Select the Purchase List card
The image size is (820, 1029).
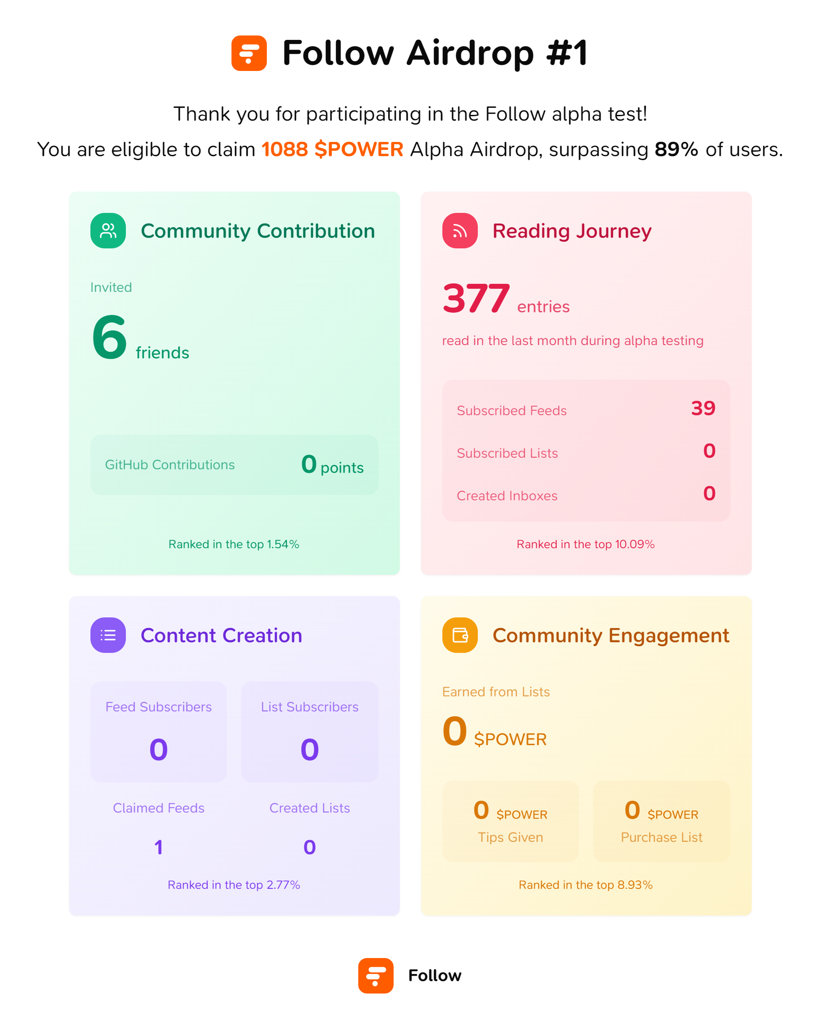[x=661, y=821]
